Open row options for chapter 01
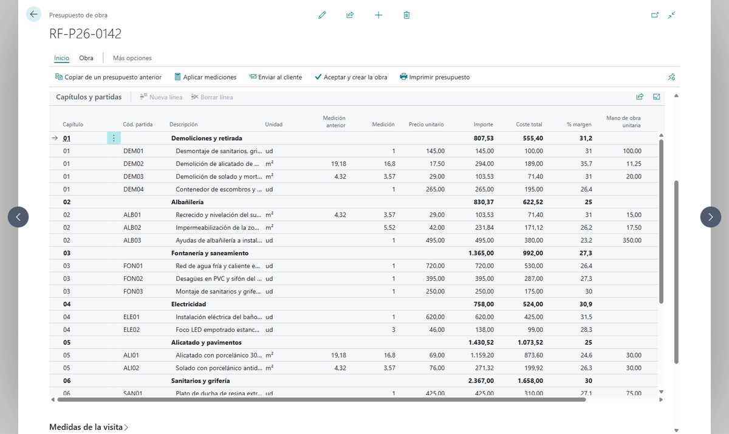The image size is (729, 434). coord(114,138)
